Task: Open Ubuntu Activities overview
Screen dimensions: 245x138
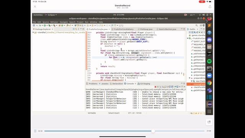Action: [38, 15]
